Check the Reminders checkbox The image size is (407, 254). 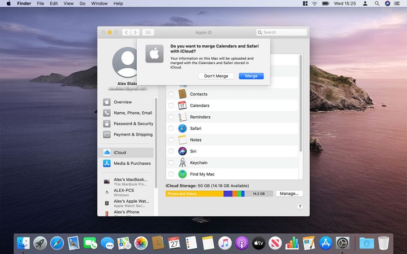pos(171,117)
